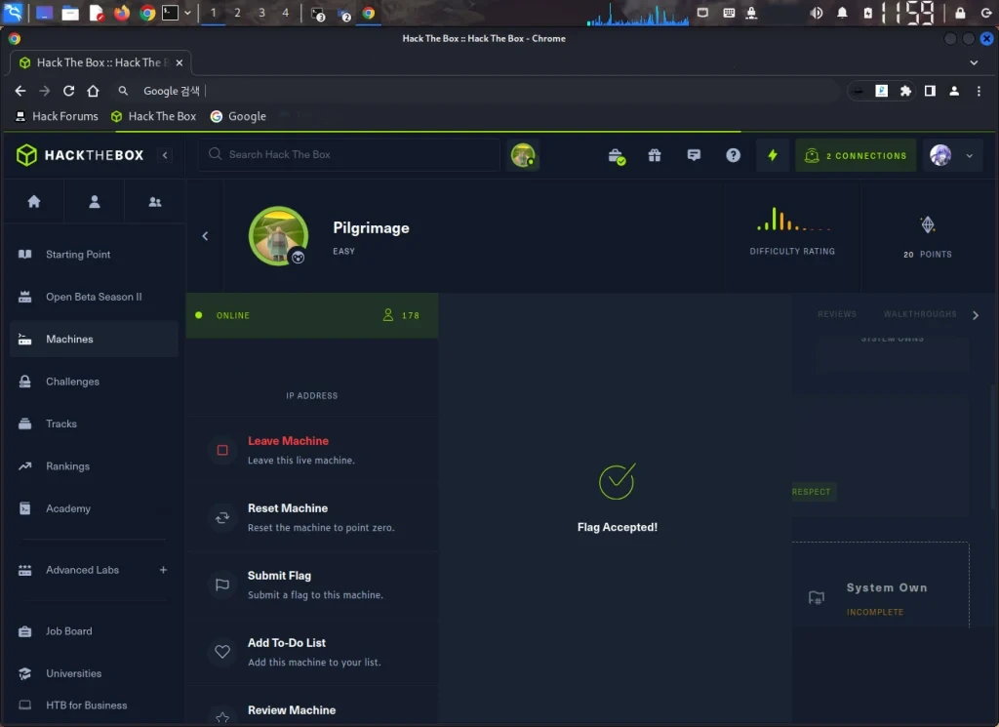Click the Add To-Do List heart icon
Image resolution: width=999 pixels, height=727 pixels.
pos(222,652)
